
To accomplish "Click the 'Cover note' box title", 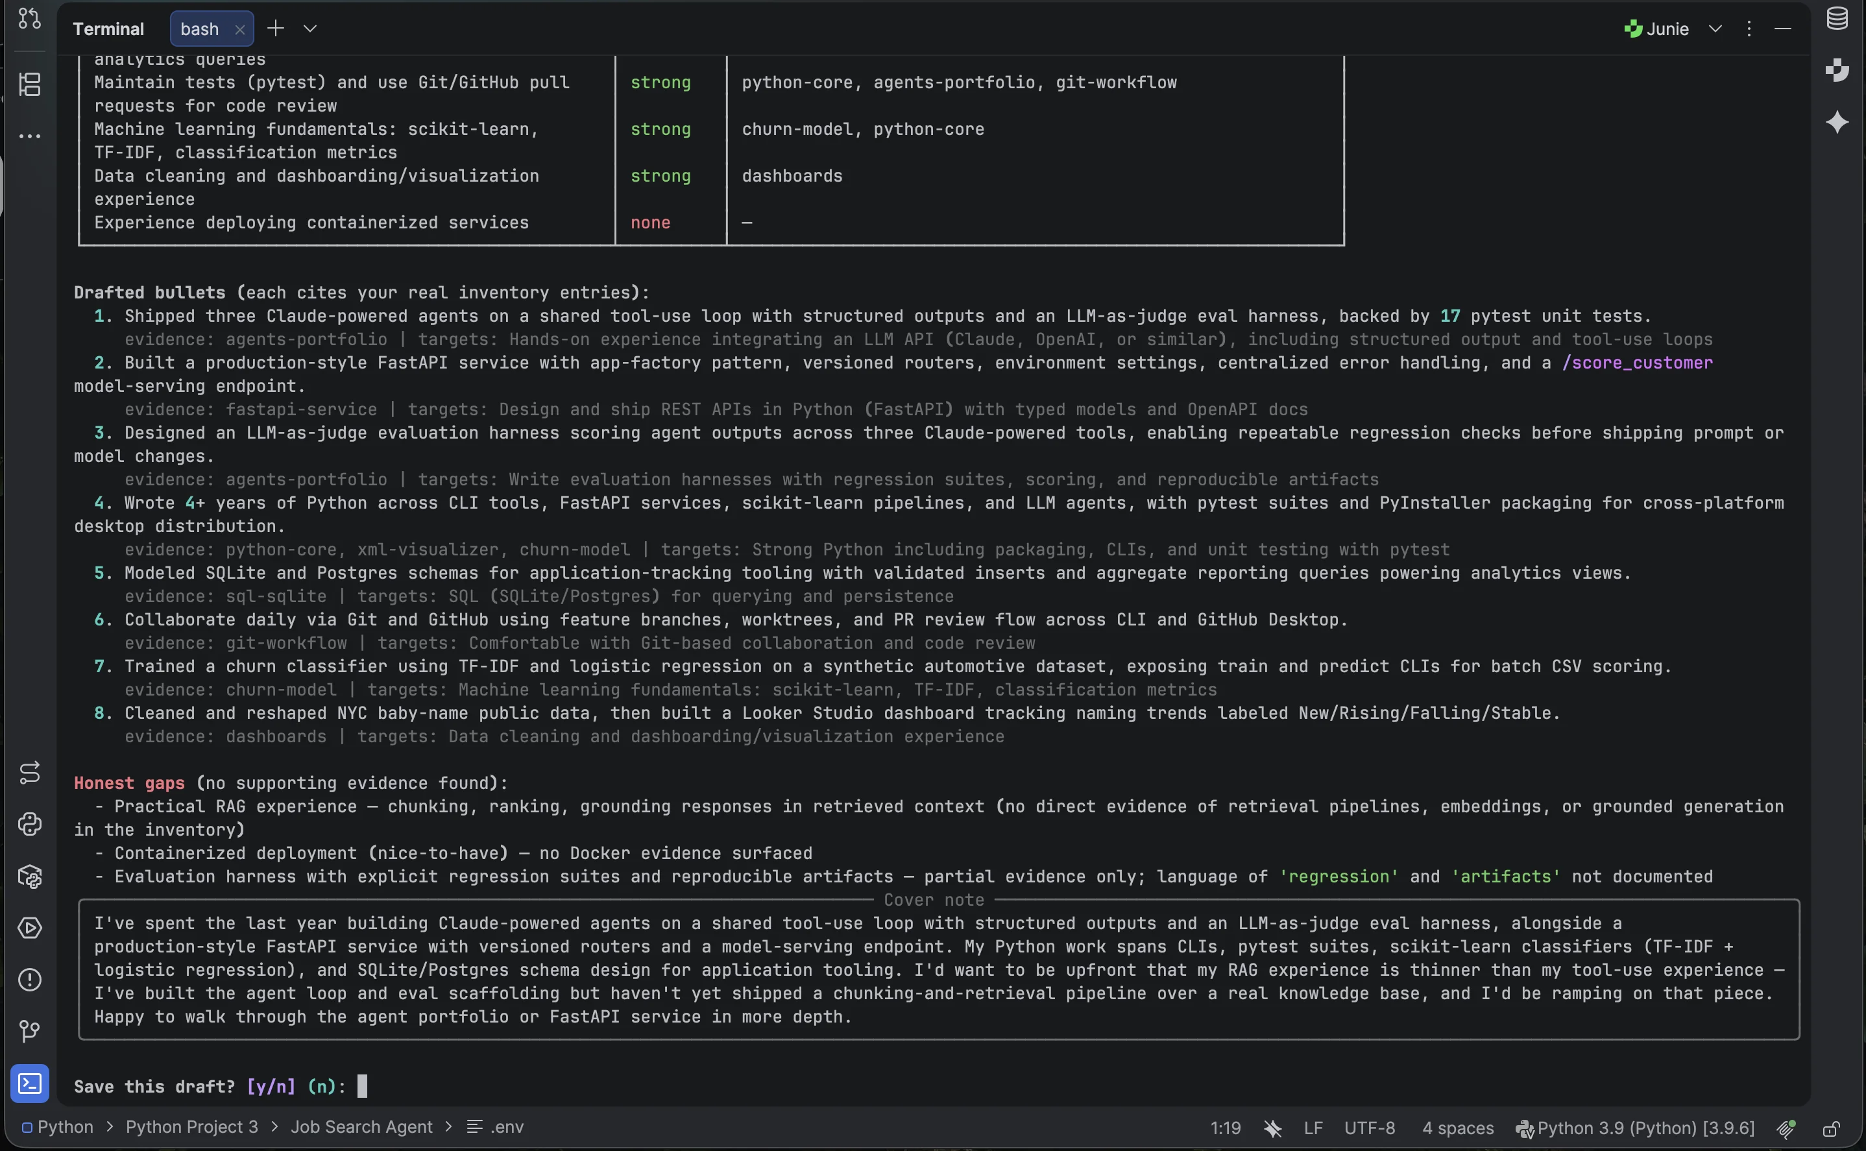I will click(x=934, y=900).
